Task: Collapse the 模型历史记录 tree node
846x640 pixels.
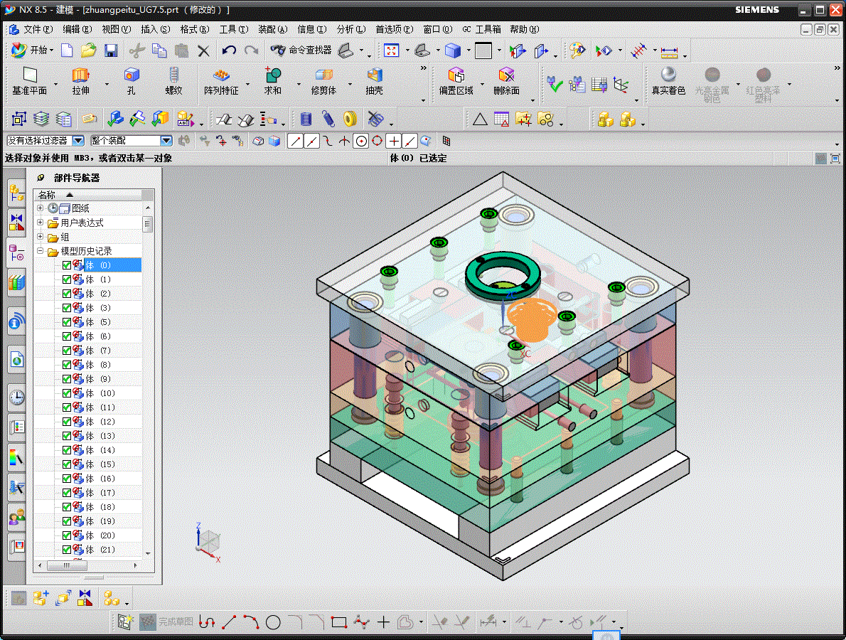Action: click(41, 251)
